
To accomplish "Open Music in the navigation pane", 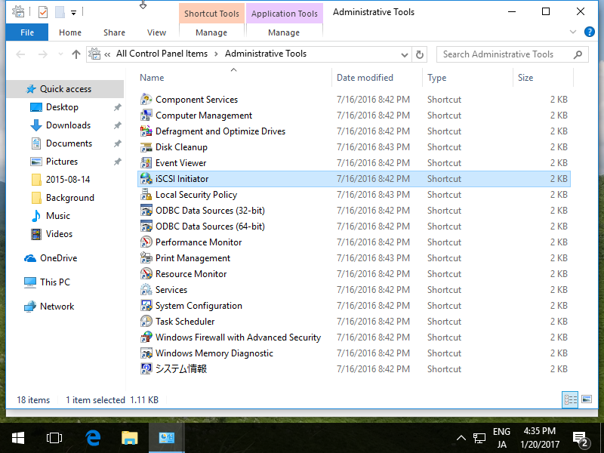I will 58,216.
